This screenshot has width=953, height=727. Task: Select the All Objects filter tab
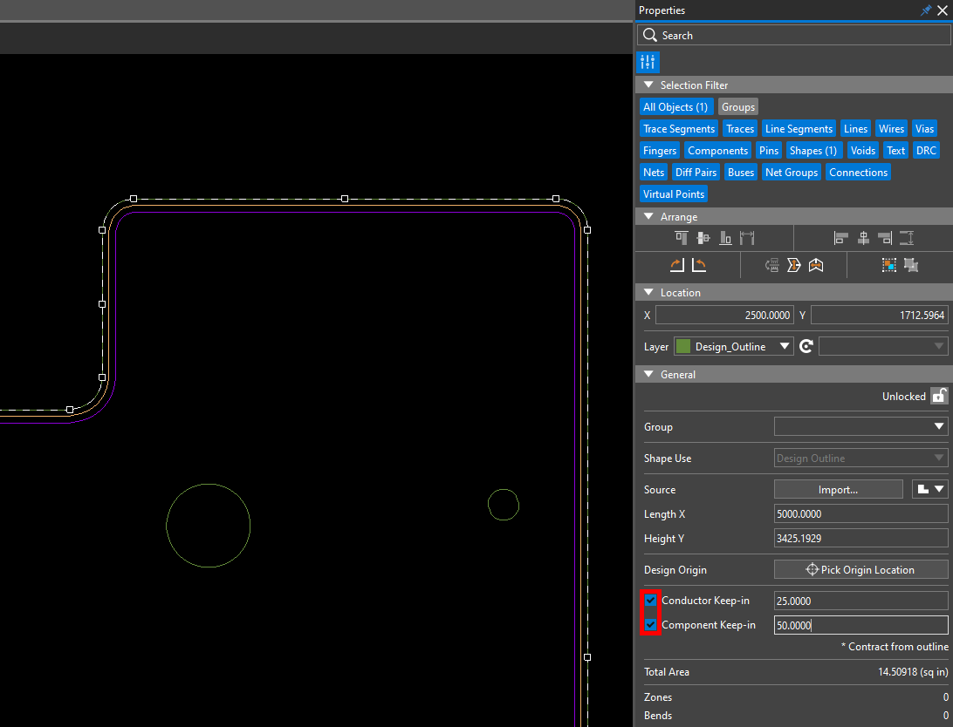click(x=675, y=106)
